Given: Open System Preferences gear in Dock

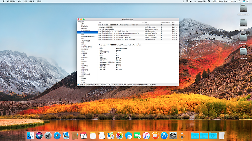Looking at the screenshot, I should click(x=173, y=135).
